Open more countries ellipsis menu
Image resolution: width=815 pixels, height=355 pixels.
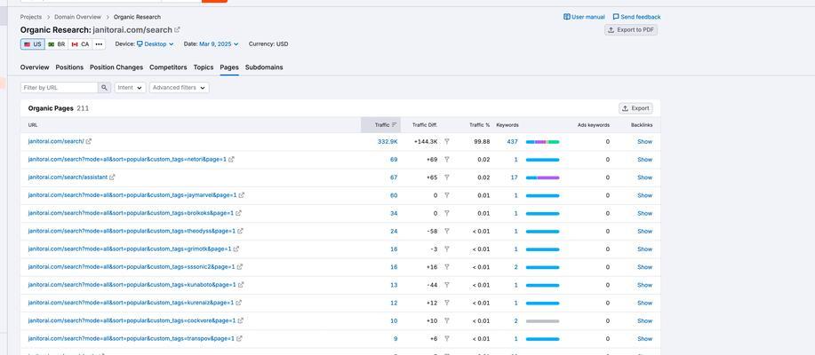tap(99, 44)
